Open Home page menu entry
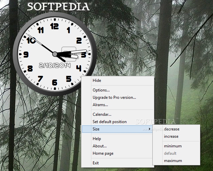Viewport: 213px width, 171px height. [x=118, y=153]
